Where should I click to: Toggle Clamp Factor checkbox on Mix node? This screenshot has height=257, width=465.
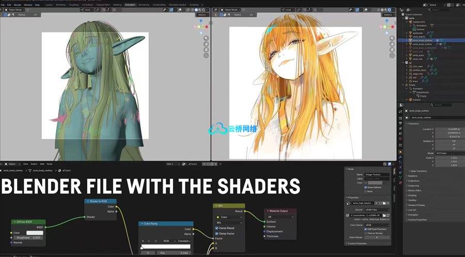click(217, 234)
